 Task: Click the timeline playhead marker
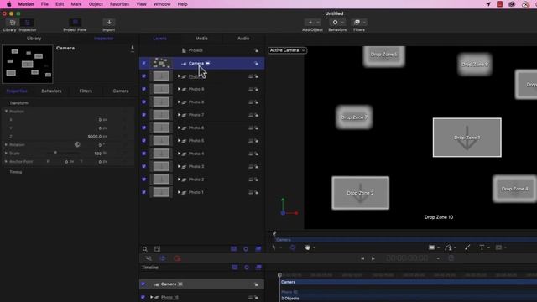click(279, 275)
